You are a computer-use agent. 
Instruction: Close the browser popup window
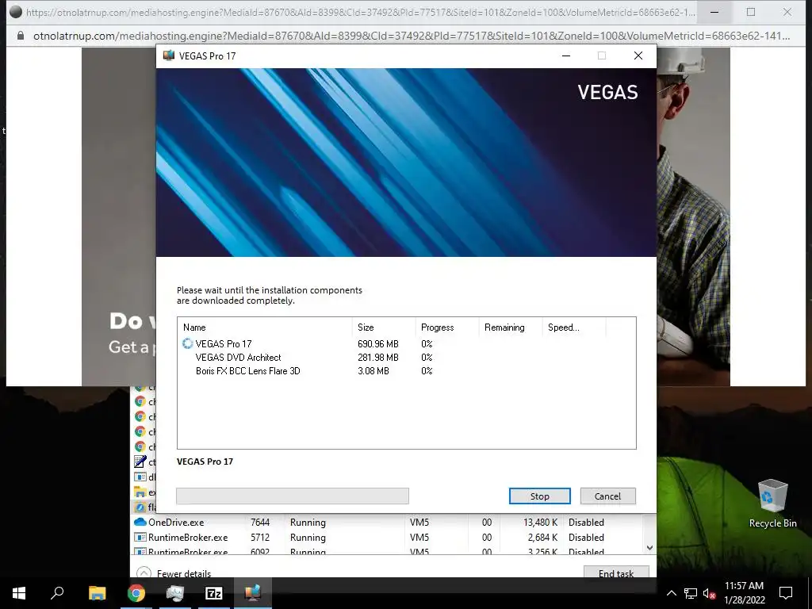click(787, 12)
